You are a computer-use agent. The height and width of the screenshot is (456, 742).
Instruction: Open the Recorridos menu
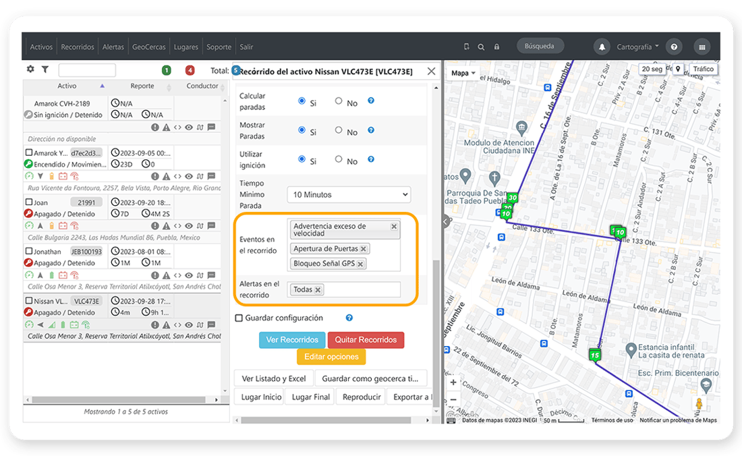pyautogui.click(x=78, y=47)
